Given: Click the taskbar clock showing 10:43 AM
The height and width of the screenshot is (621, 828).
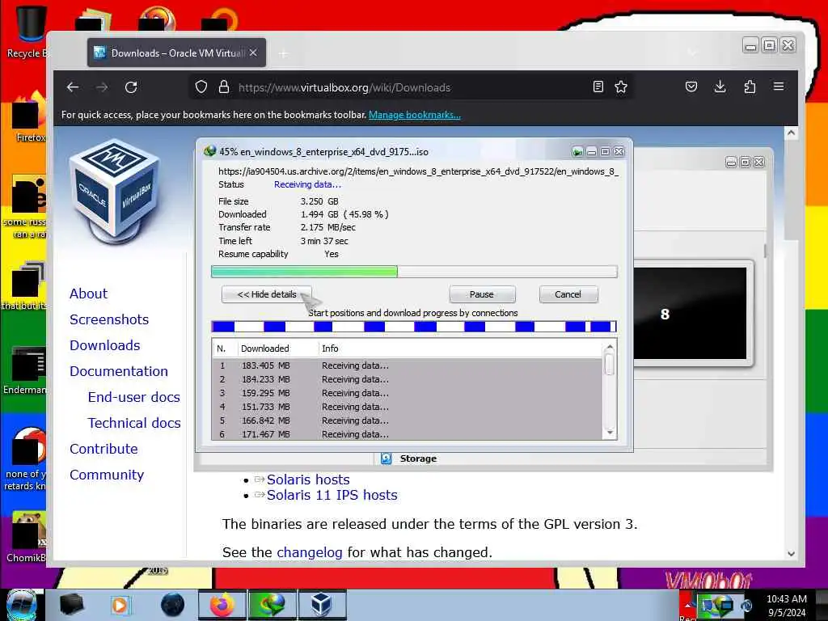Looking at the screenshot, I should (786, 606).
